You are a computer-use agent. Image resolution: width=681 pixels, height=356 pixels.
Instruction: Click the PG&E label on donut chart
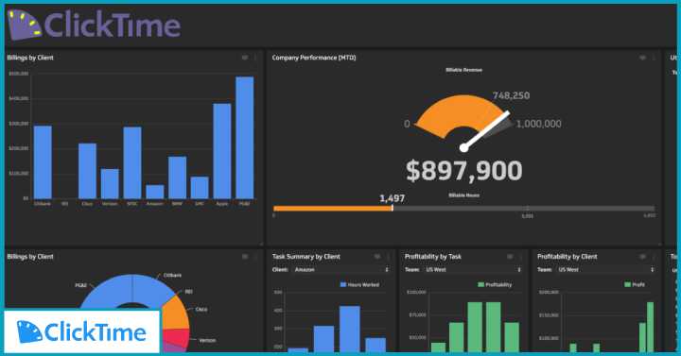coord(80,285)
